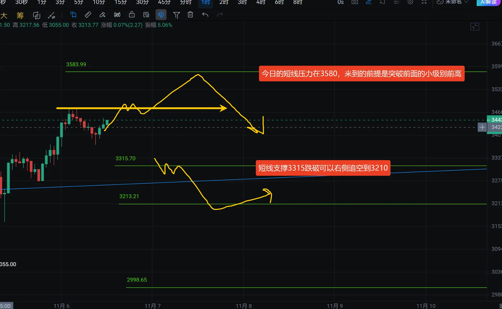Toggle the magnet snap mode

(161, 15)
